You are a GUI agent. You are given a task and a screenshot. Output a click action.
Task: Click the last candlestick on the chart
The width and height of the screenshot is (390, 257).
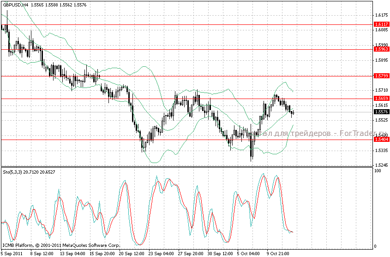click(293, 112)
